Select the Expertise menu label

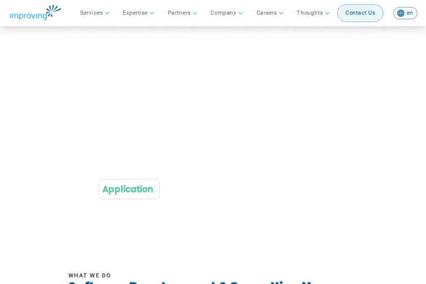coord(135,13)
